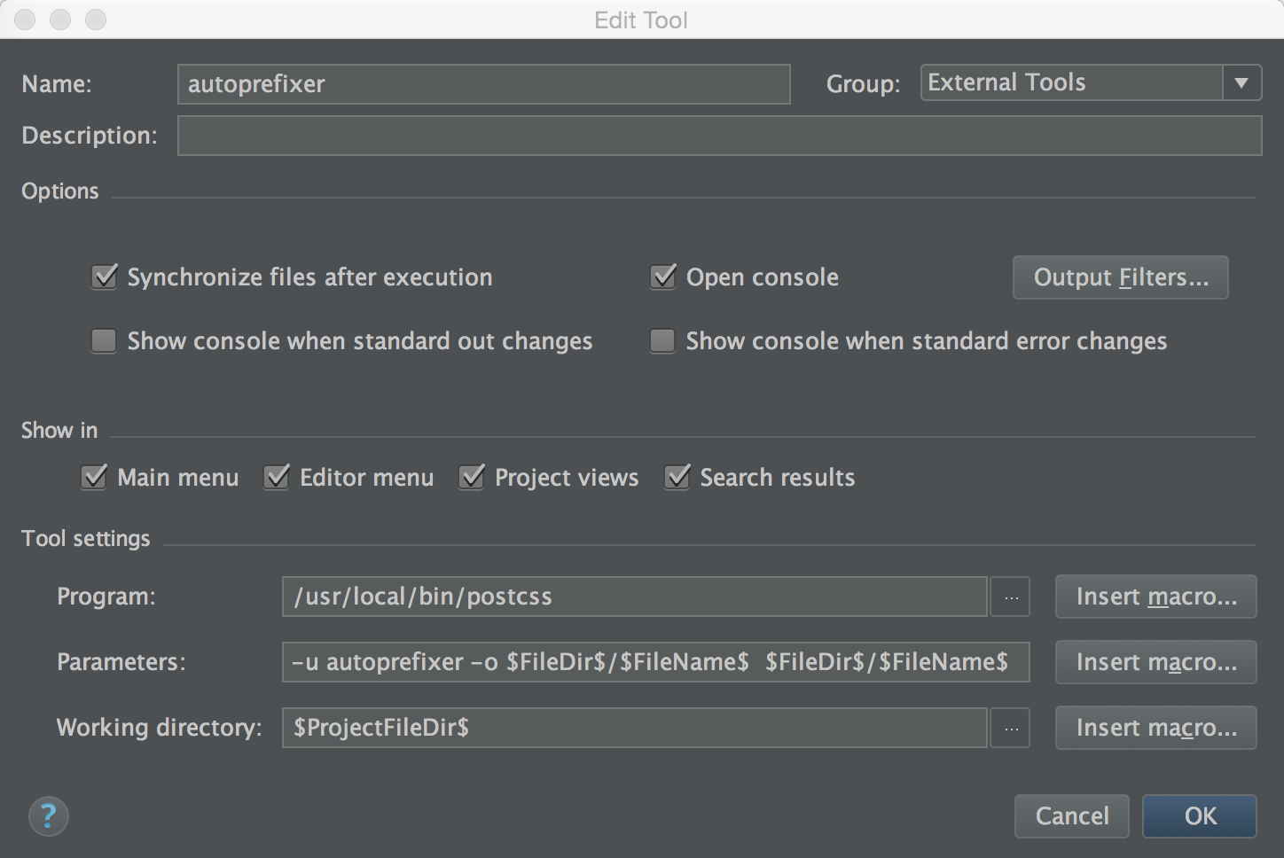The image size is (1284, 858).
Task: Browse for the Working directory
Action: [1010, 729]
